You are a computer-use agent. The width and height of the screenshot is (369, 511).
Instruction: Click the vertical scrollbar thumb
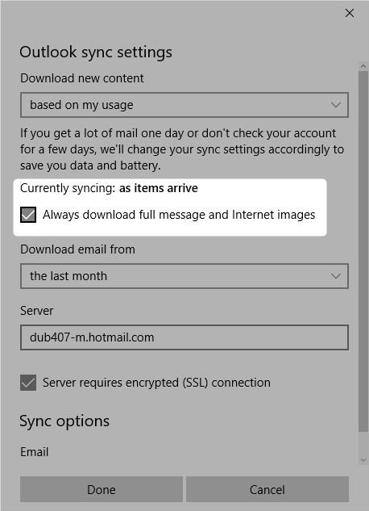pyautogui.click(x=363, y=251)
